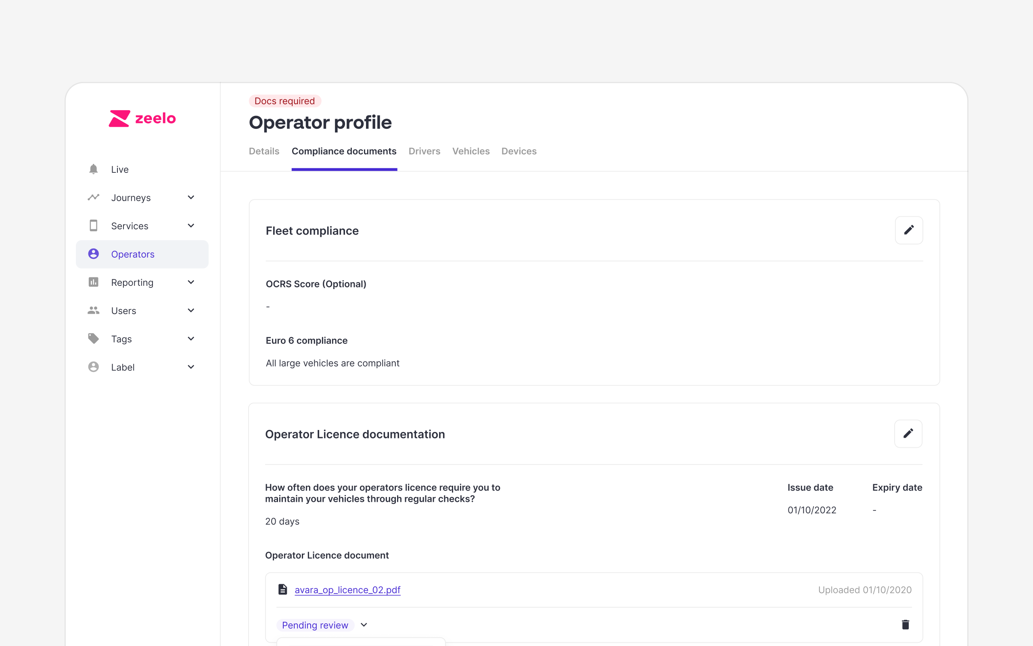This screenshot has width=1033, height=646.
Task: Click the Tags tag icon
Action: pos(94,338)
